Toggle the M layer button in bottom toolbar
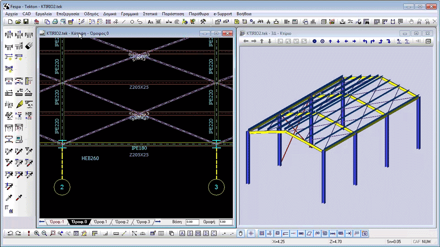 (198, 233)
